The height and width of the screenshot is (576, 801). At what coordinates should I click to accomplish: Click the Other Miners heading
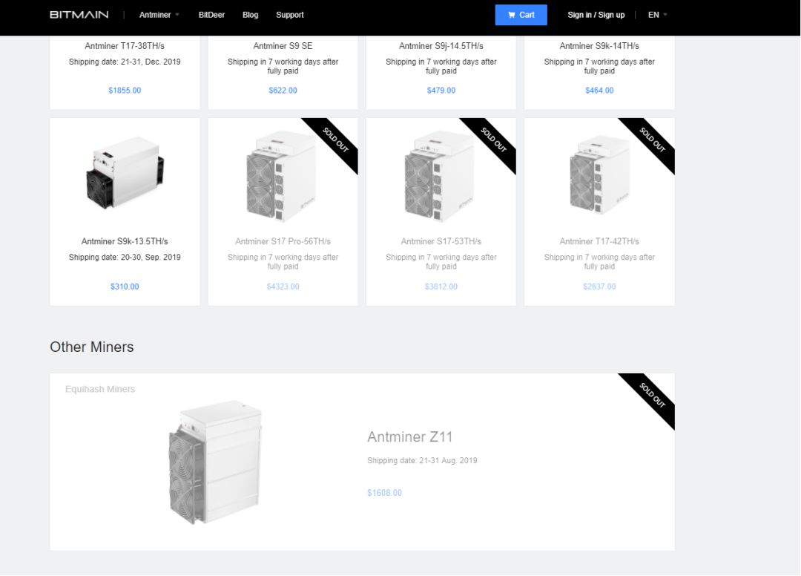[92, 347]
